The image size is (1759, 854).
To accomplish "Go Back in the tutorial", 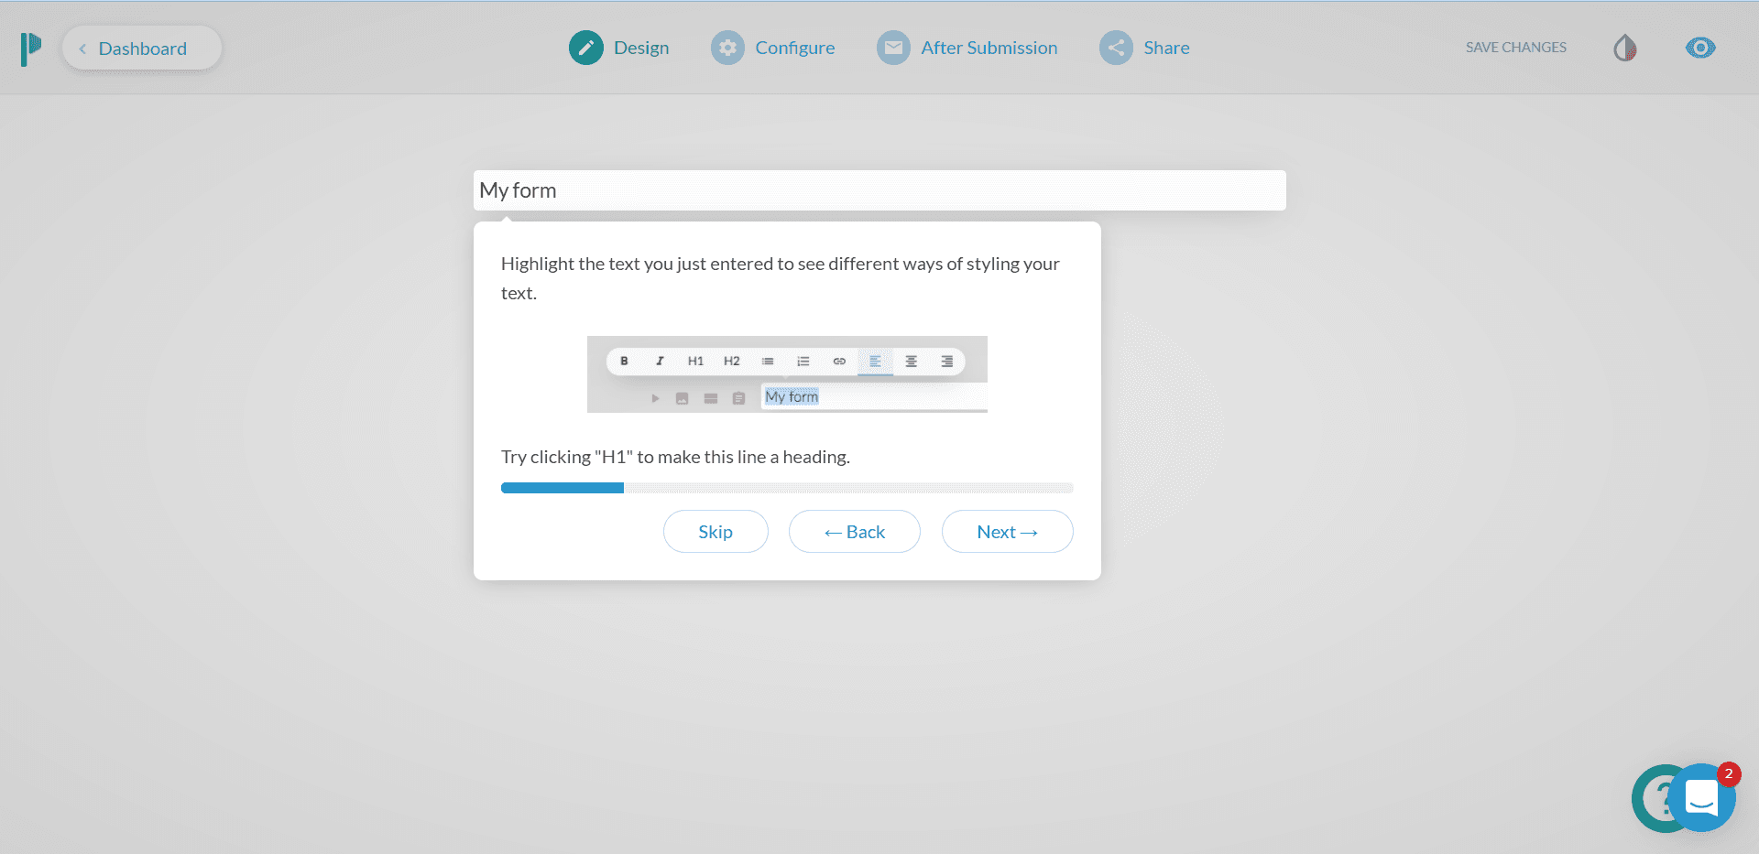I will point(855,532).
